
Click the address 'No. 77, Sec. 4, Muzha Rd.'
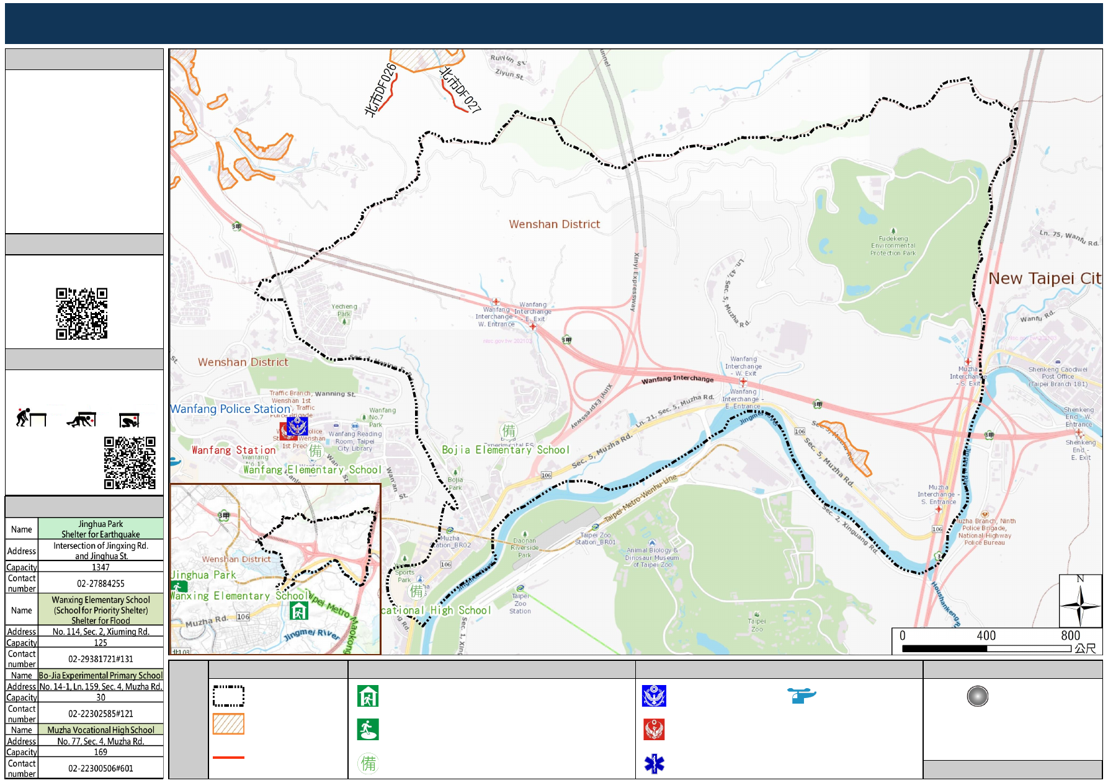tap(101, 741)
